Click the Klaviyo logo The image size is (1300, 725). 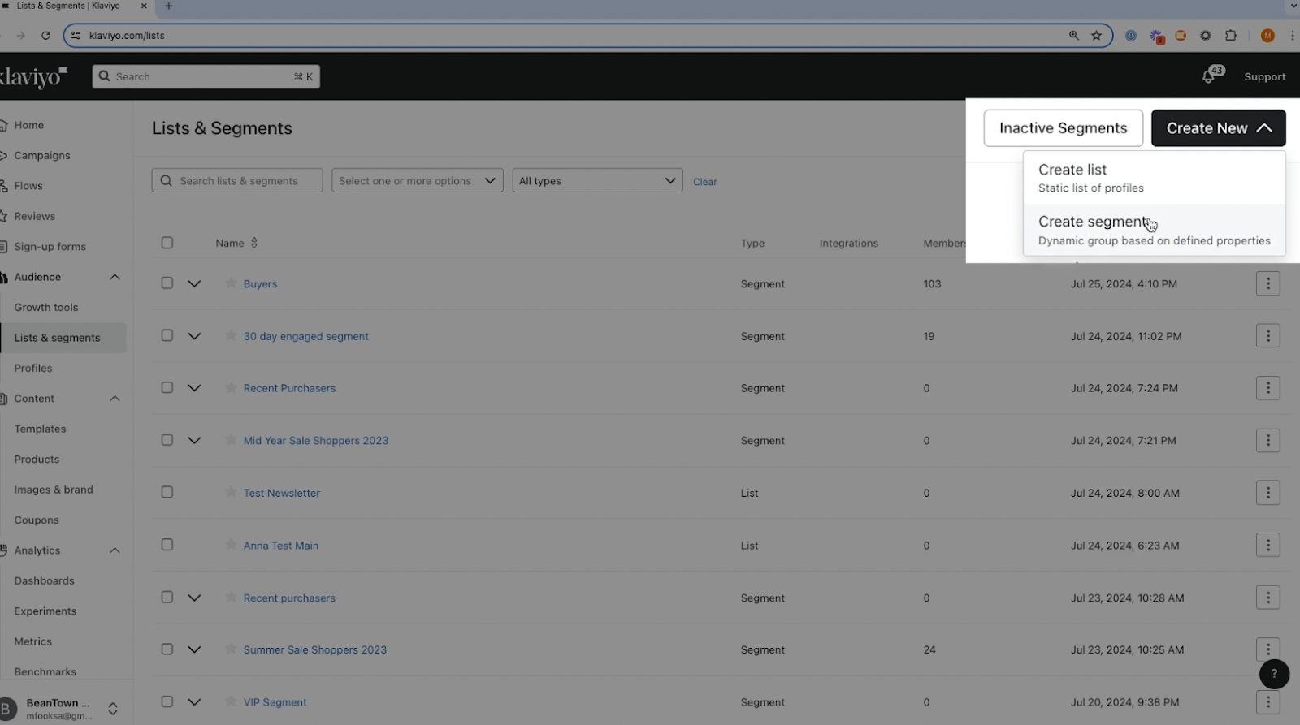pos(33,76)
